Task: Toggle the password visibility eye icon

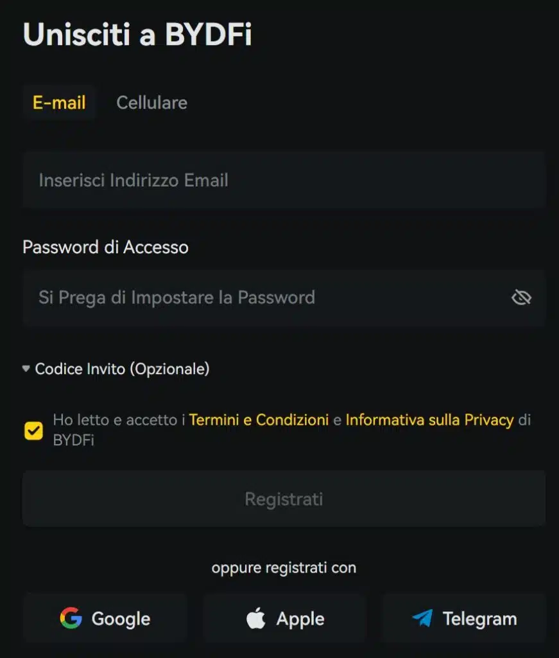Action: pyautogui.click(x=521, y=297)
